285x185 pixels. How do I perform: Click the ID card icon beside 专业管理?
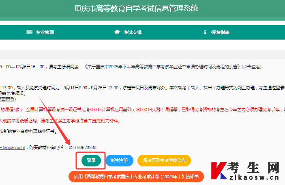pyautogui.click(x=29, y=32)
